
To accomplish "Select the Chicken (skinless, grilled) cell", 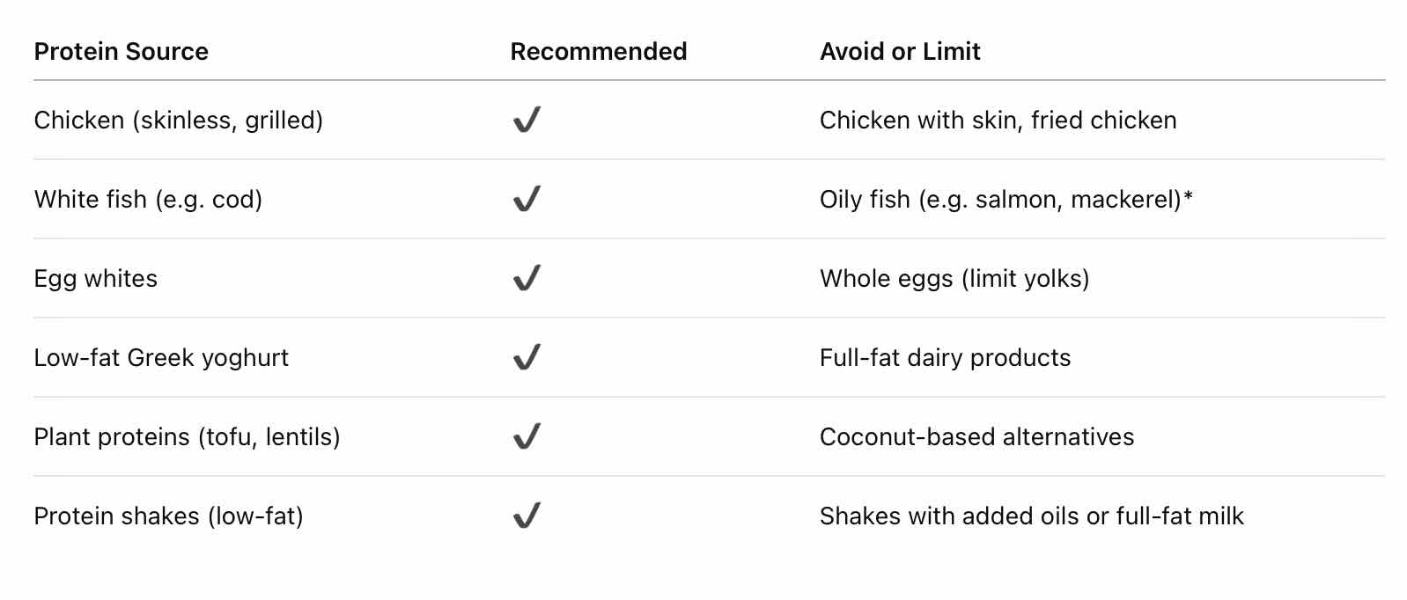I will pyautogui.click(x=179, y=121).
